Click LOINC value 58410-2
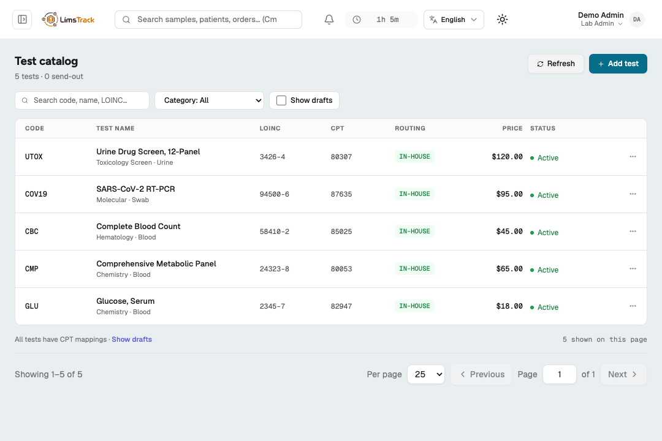Image resolution: width=662 pixels, height=441 pixels. point(275,232)
